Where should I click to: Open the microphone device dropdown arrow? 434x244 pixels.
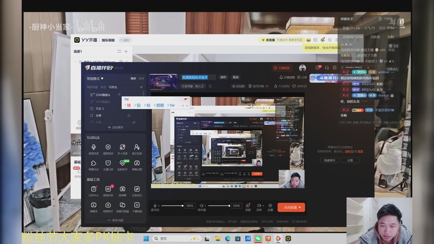pyautogui.click(x=158, y=206)
